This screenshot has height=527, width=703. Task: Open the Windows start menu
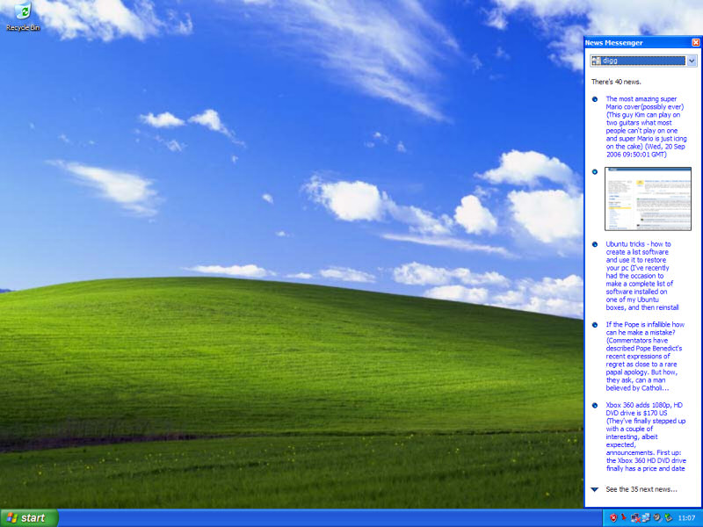29,518
